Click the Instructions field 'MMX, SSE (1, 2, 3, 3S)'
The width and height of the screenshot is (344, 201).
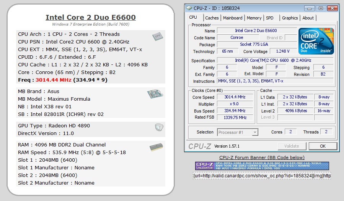(x=275, y=81)
